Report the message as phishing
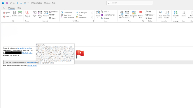 (x=27, y=14)
